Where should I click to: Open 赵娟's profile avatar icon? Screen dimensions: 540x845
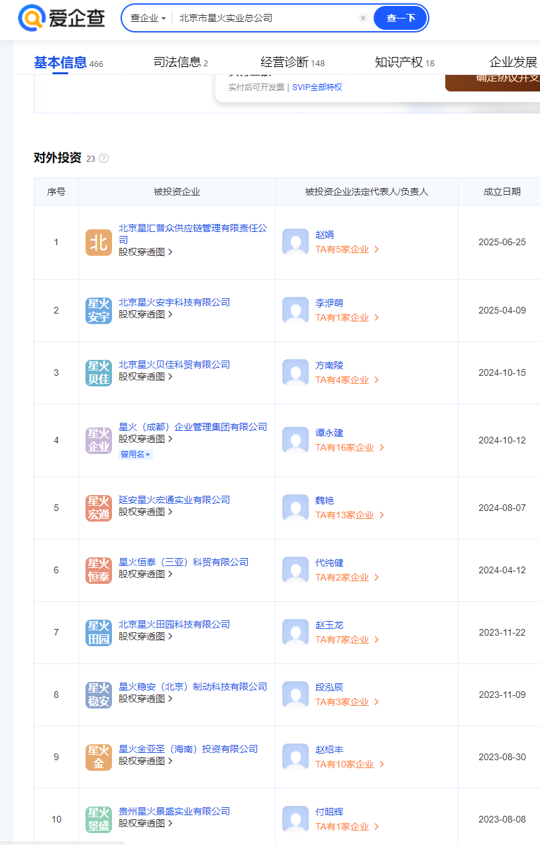tap(295, 242)
